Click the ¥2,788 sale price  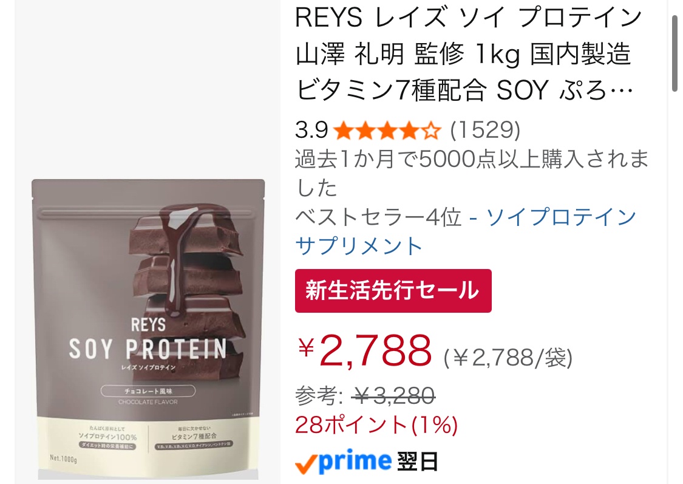tap(365, 350)
